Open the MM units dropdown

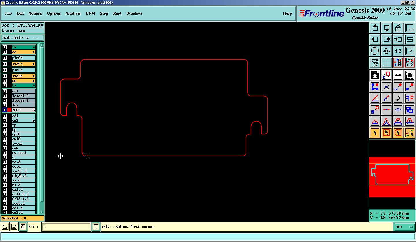tap(405, 227)
